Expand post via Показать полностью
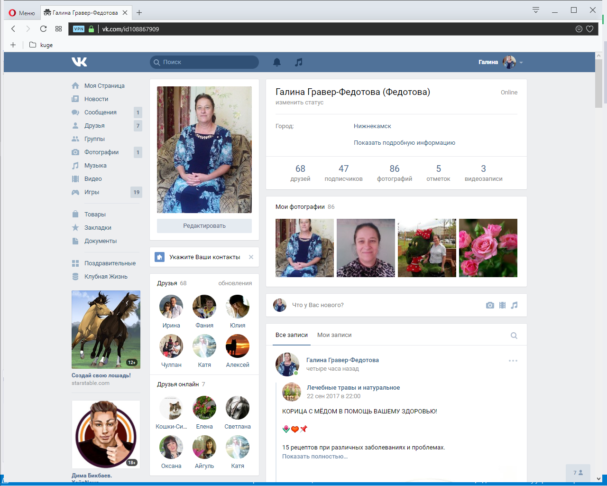 click(314, 457)
